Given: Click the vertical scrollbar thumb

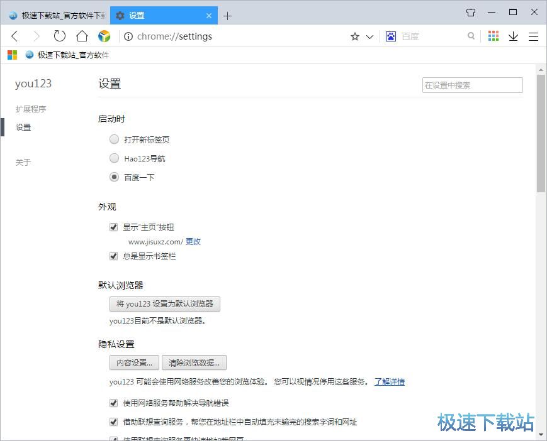Looking at the screenshot, I should (x=541, y=133).
